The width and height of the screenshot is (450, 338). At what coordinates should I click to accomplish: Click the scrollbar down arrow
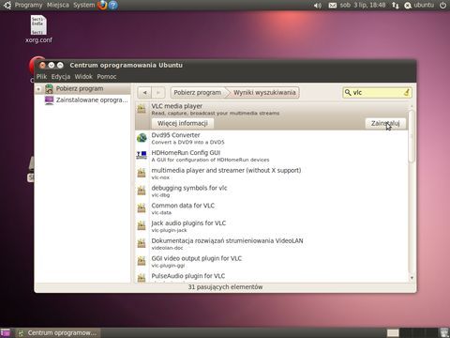click(412, 278)
